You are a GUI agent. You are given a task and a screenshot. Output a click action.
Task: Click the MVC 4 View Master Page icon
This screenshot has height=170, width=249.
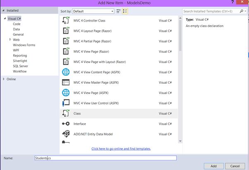(66, 83)
